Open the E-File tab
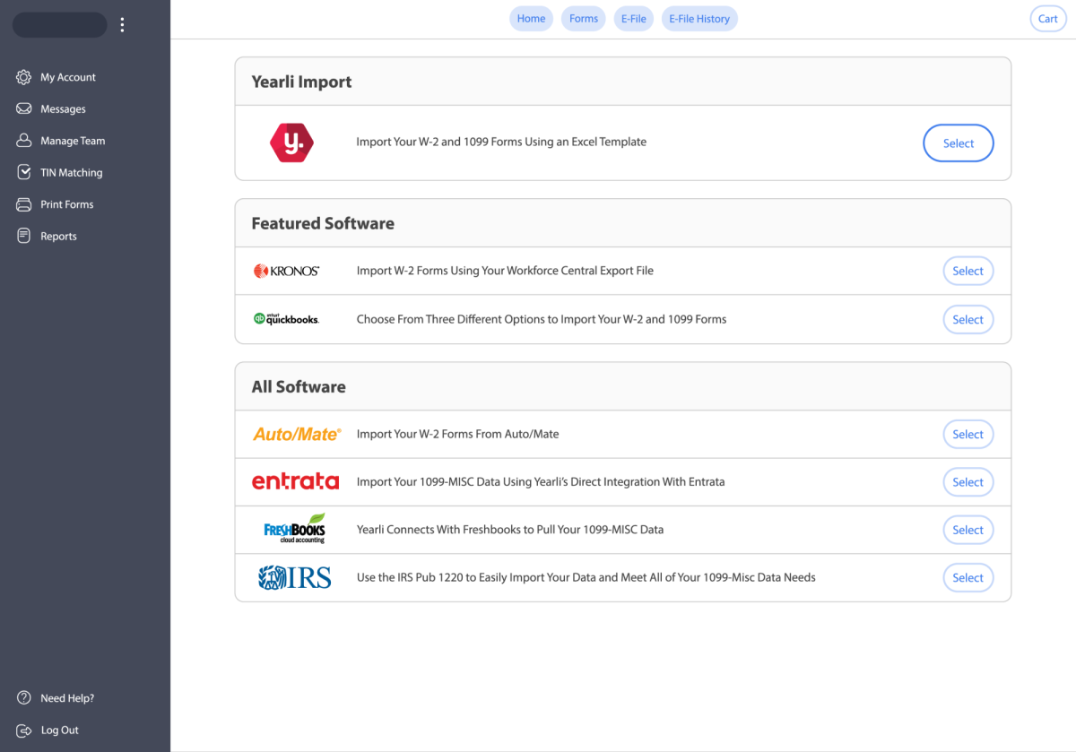This screenshot has height=752, width=1076. pyautogui.click(x=633, y=19)
